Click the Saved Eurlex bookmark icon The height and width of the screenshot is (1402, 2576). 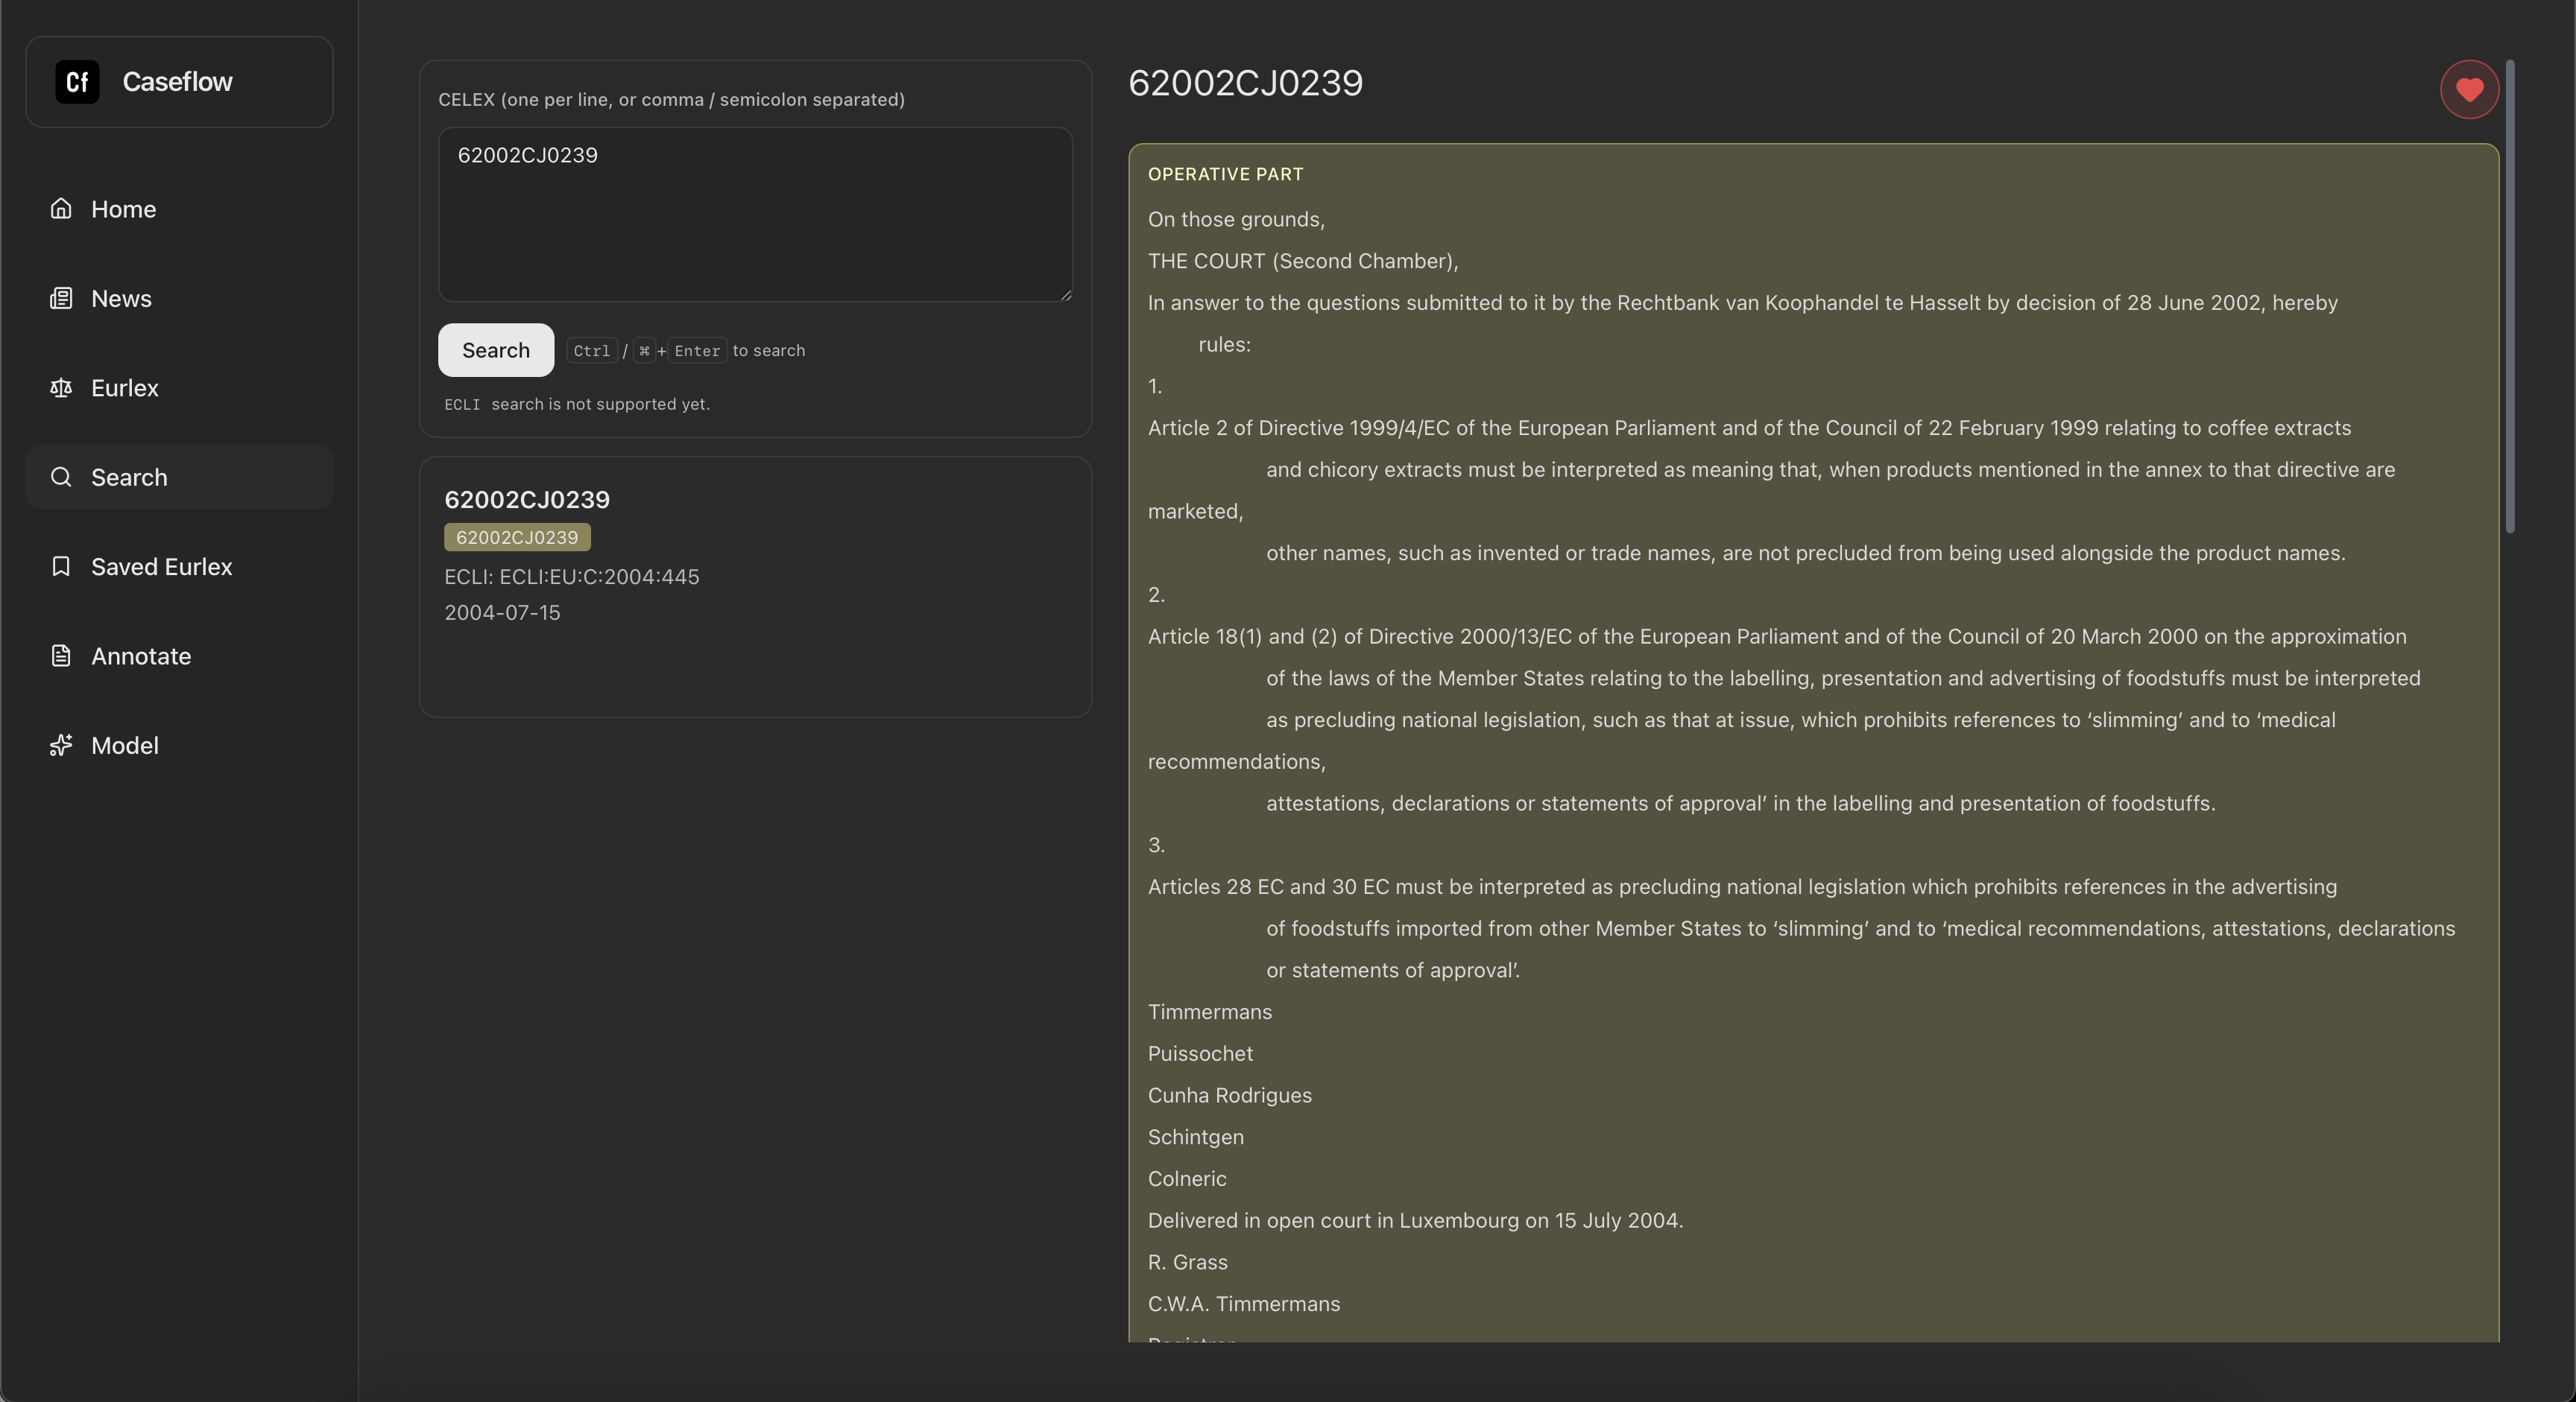click(61, 565)
